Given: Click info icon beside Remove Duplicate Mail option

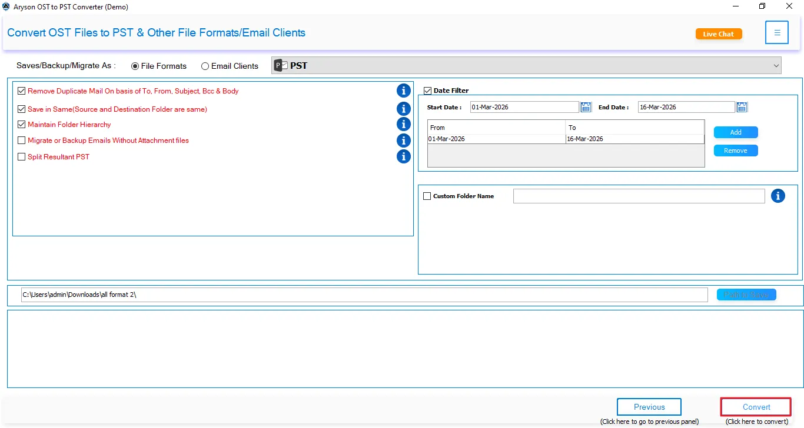Looking at the screenshot, I should pyautogui.click(x=403, y=91).
